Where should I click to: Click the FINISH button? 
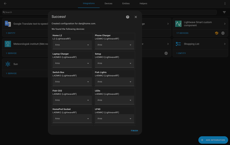134,131
